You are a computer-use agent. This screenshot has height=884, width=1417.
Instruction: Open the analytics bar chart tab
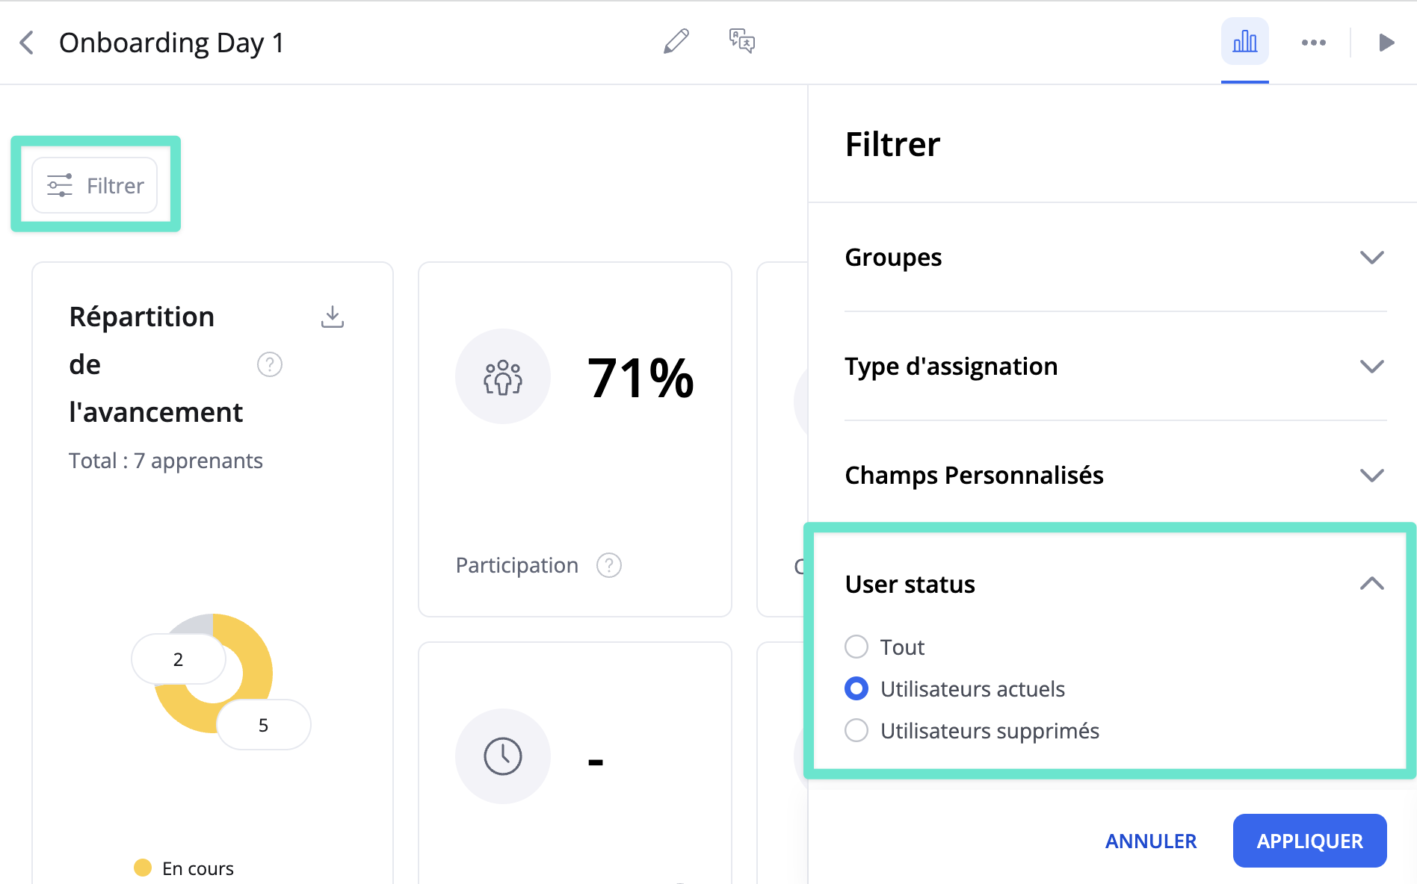point(1244,42)
